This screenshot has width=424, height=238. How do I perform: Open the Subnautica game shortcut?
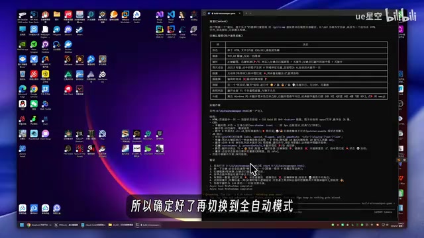[125, 136]
